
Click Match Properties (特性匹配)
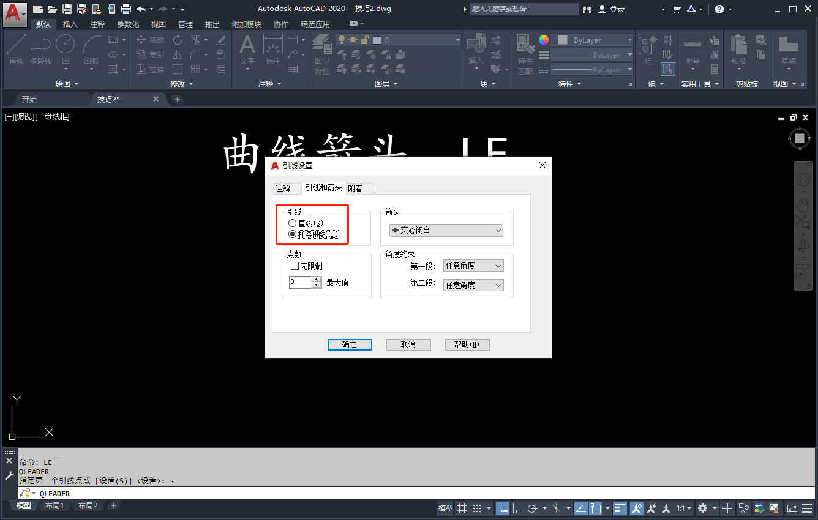(525, 54)
